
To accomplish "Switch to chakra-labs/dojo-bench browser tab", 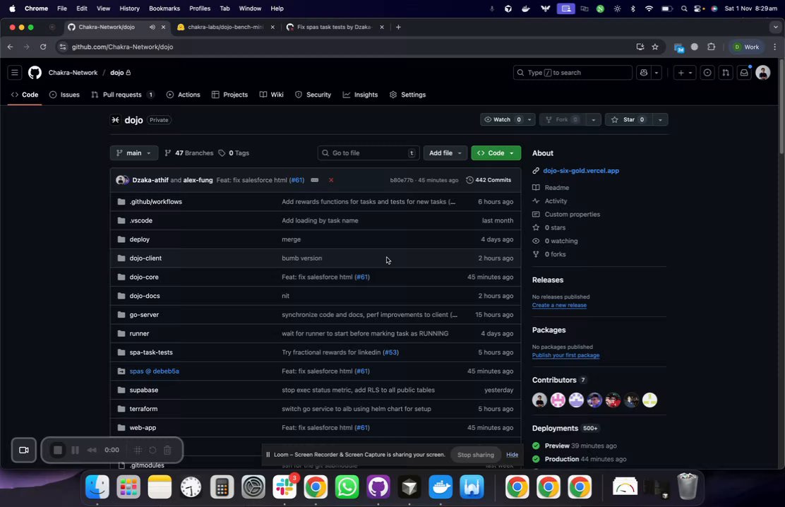I will pyautogui.click(x=224, y=27).
